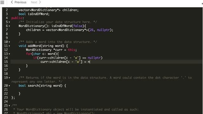The width and height of the screenshot is (203, 114).
Task: Collapse the comment fold at line 10
Action: click(9, 42)
